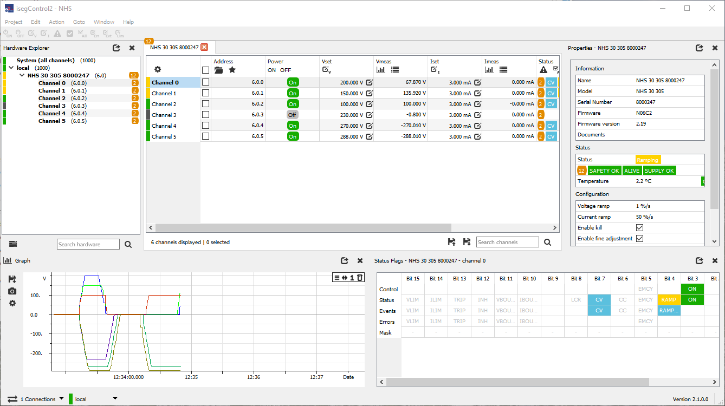This screenshot has width=725, height=406.
Task: Click the search magnifier next to Search hardware
Action: 128,244
